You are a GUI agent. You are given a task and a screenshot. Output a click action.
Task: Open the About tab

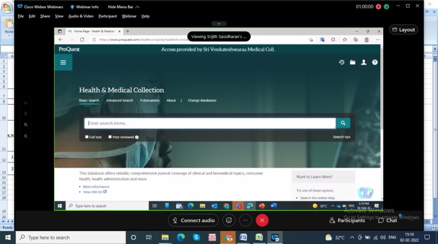[171, 100]
